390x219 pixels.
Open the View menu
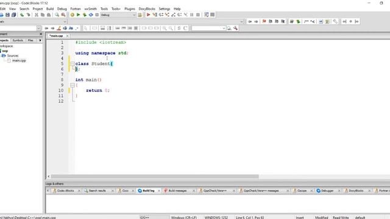point(12,9)
